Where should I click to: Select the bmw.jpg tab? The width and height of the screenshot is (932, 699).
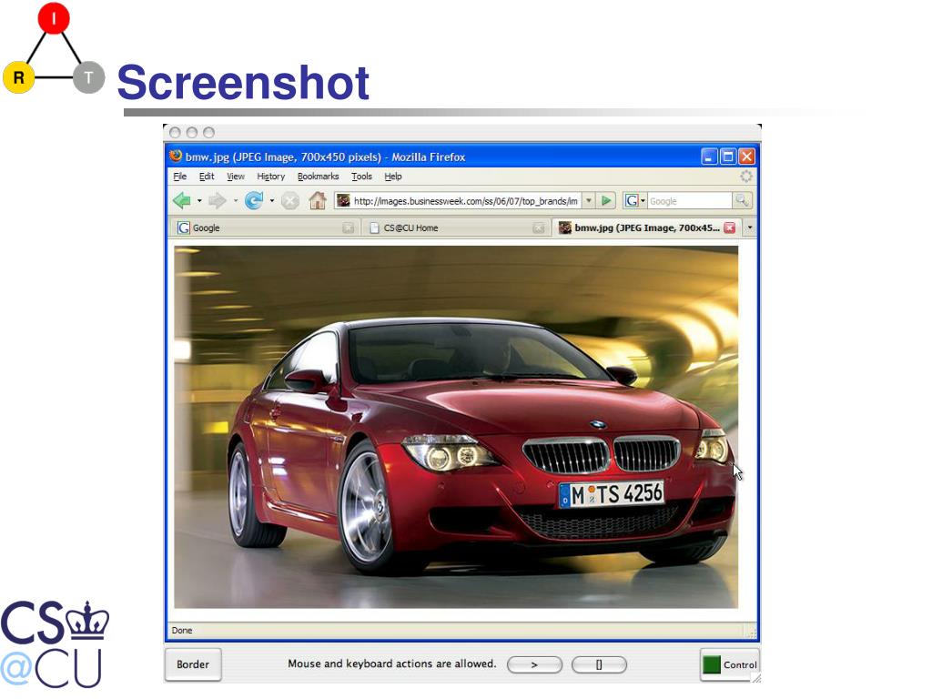[647, 228]
